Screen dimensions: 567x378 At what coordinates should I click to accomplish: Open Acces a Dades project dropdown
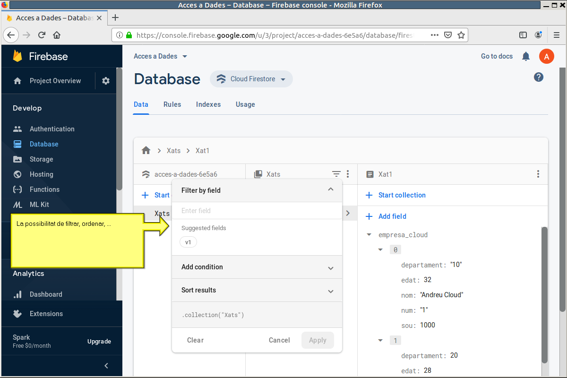tap(161, 56)
